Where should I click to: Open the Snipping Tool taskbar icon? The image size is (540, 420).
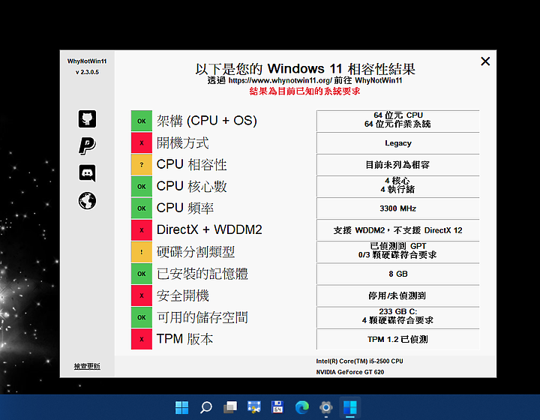254,407
